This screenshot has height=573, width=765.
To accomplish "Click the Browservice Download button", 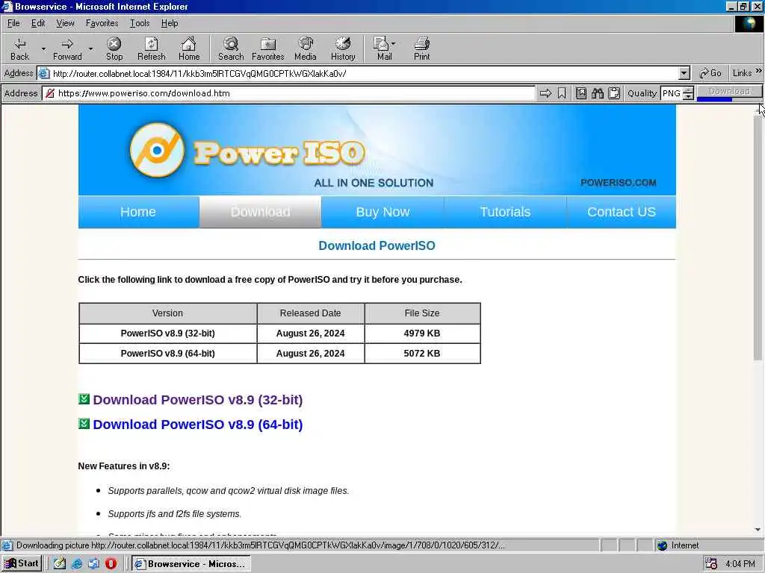I will click(x=729, y=92).
